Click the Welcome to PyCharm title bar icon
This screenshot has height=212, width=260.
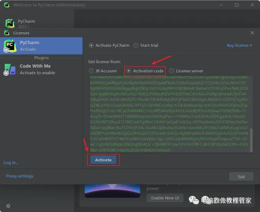pos(7,5)
